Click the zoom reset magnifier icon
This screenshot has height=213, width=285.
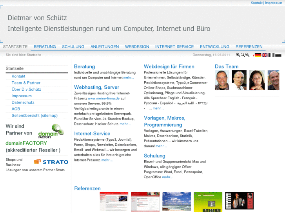pos(243,55)
